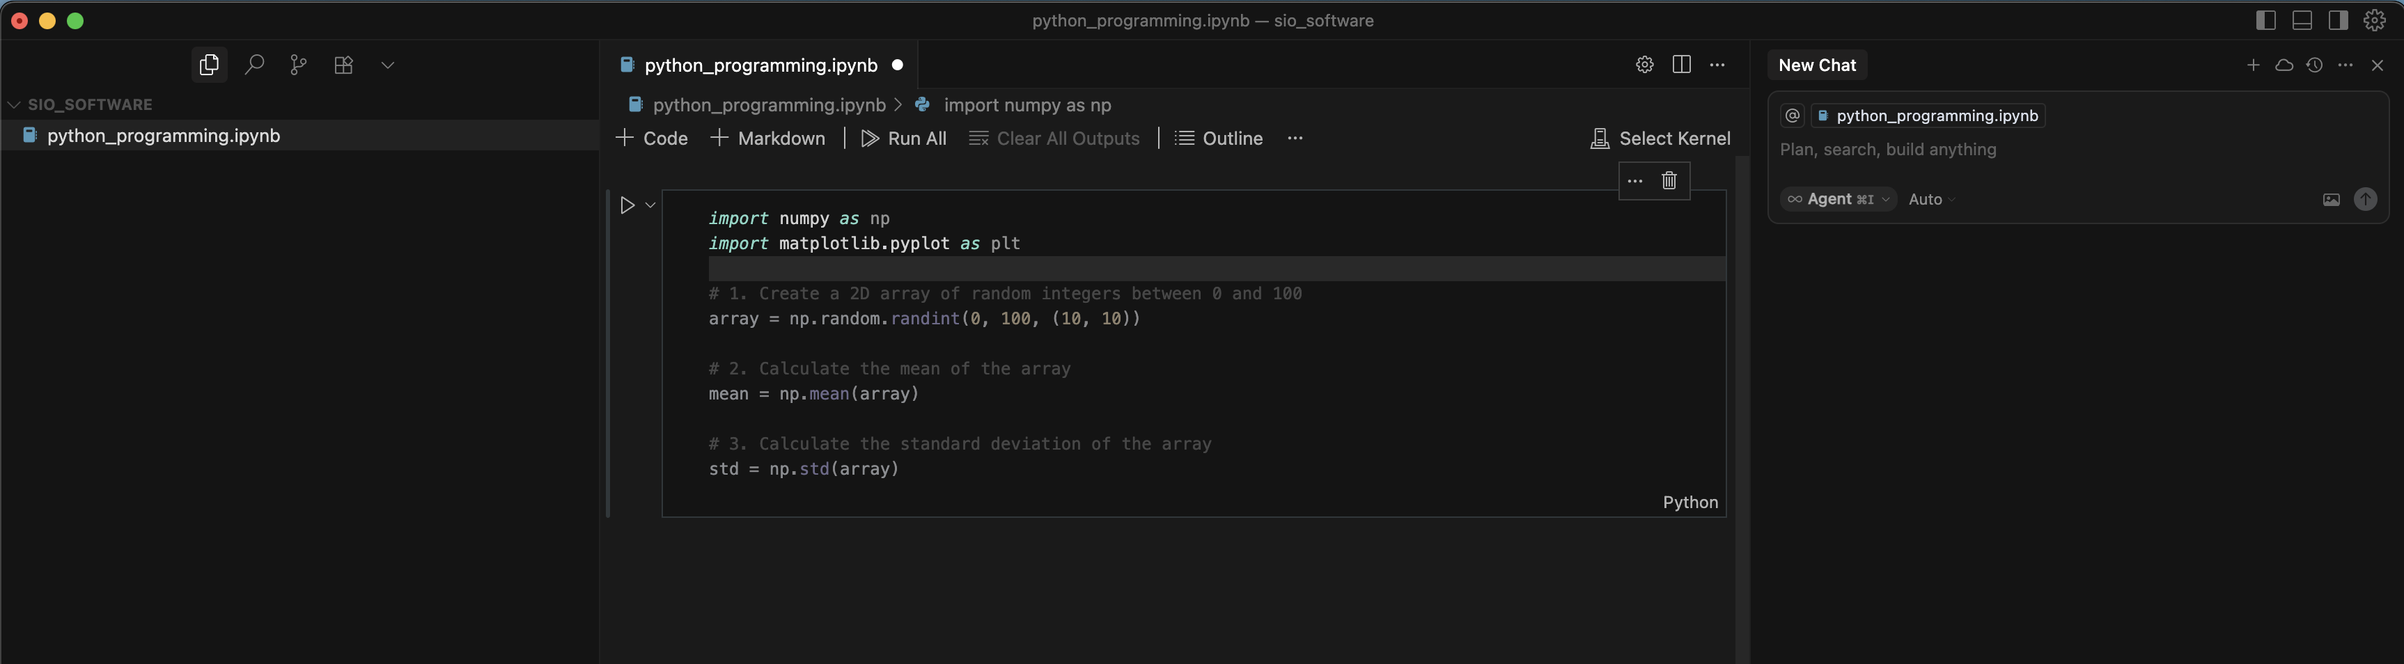The image size is (2404, 664).
Task: Open notebook settings gear icon
Action: tap(1644, 64)
